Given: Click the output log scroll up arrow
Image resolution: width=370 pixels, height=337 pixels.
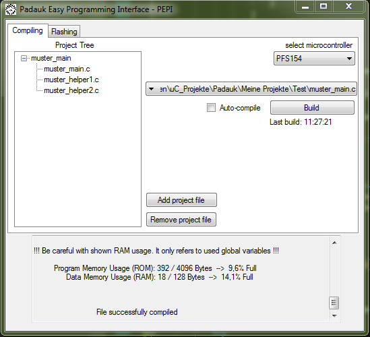Looking at the screenshot, I should coord(334,243).
